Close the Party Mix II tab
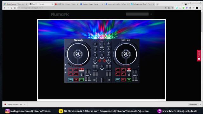Viewport: 203px width, 114px height. tap(52, 4)
